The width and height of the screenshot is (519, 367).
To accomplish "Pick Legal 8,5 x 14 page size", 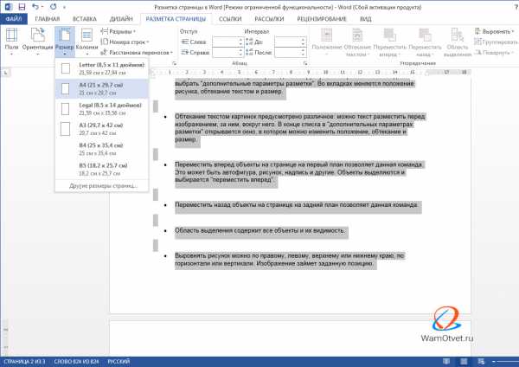I will (101, 109).
